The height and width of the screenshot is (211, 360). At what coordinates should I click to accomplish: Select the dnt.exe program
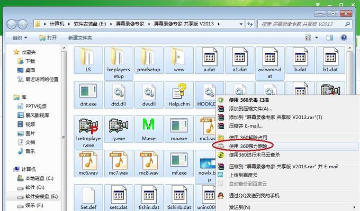[x=88, y=94]
